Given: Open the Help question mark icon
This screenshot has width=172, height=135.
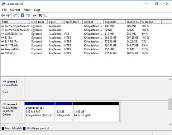Looking at the screenshot, I should point(22,15).
